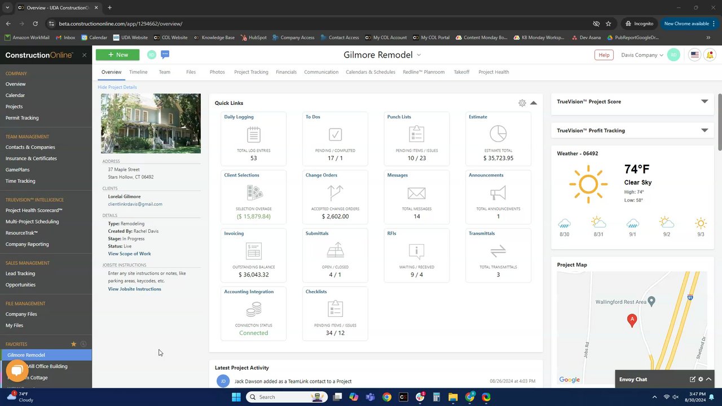Pop out the Envoy Chat window
The image size is (722, 406).
point(692,379)
